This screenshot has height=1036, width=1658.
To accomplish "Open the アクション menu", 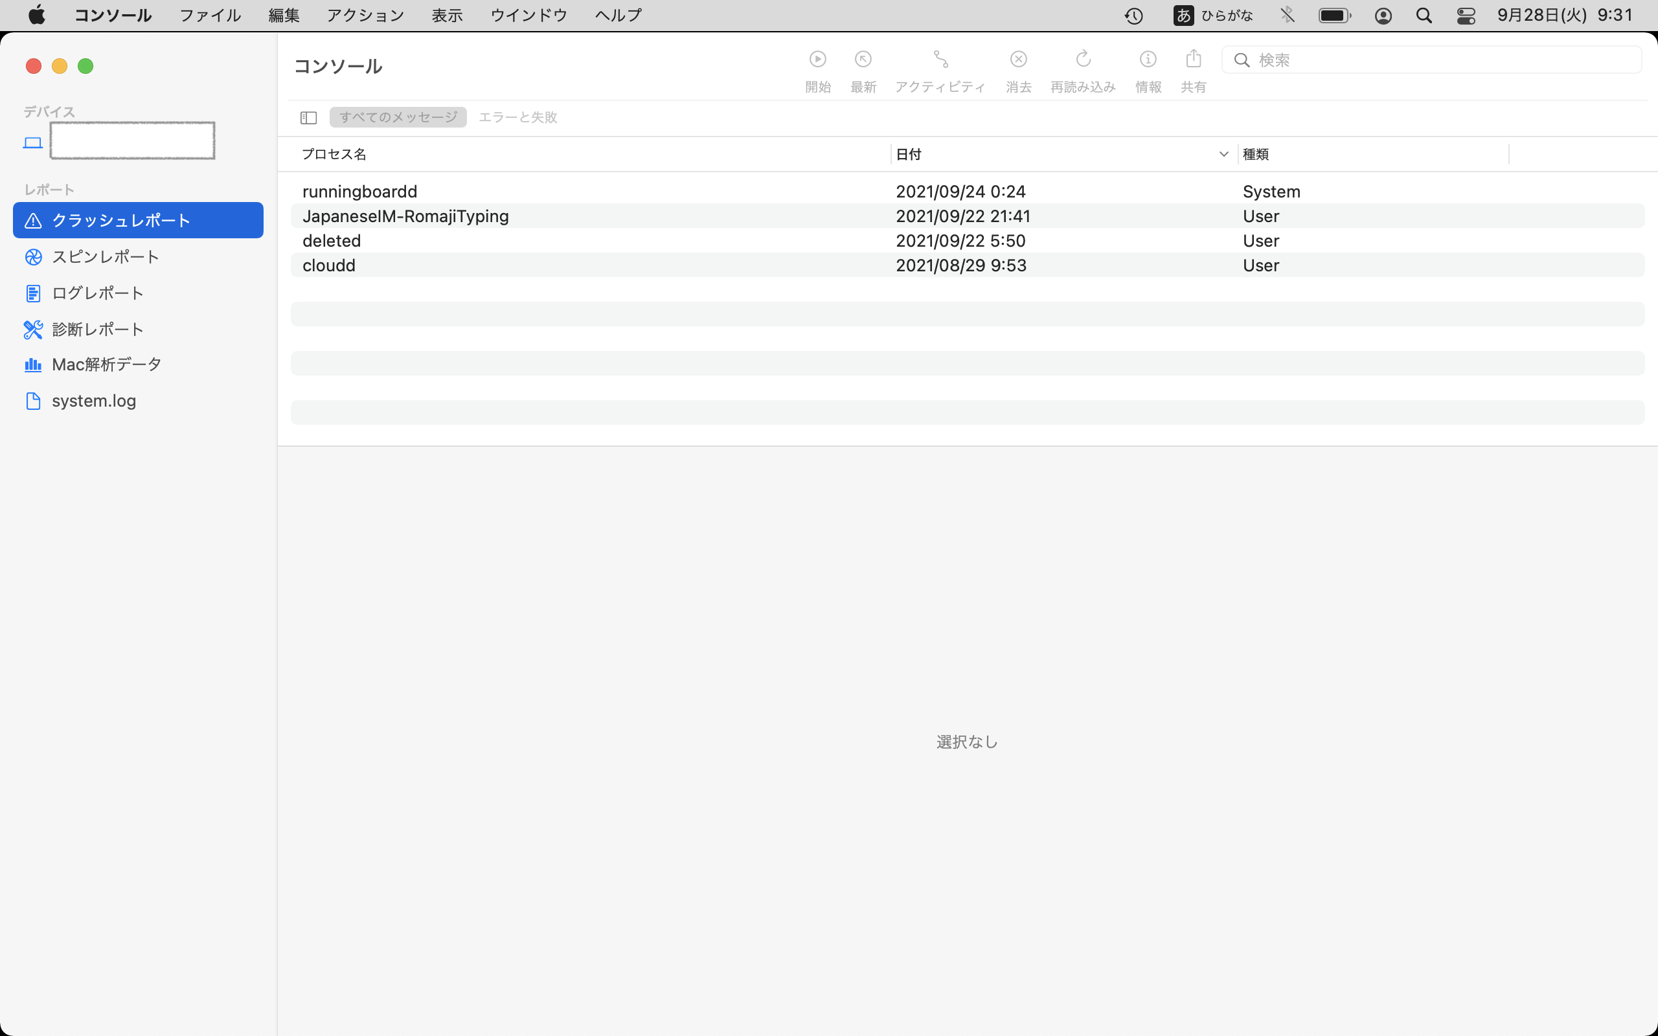I will (365, 15).
